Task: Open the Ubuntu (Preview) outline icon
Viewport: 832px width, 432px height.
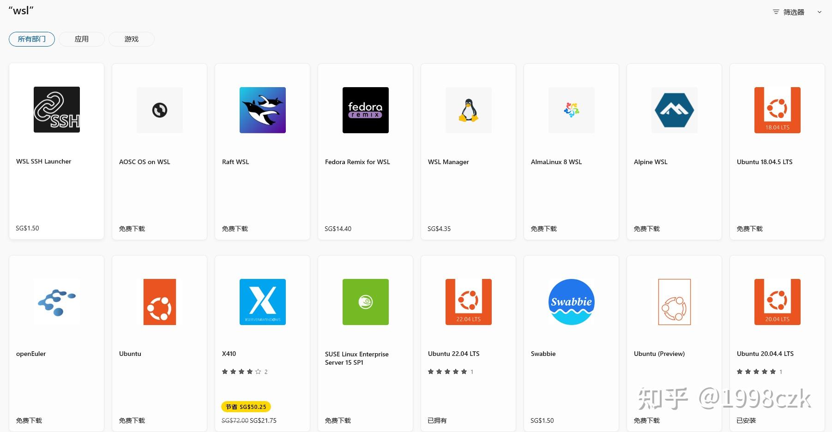Action: 674,302
